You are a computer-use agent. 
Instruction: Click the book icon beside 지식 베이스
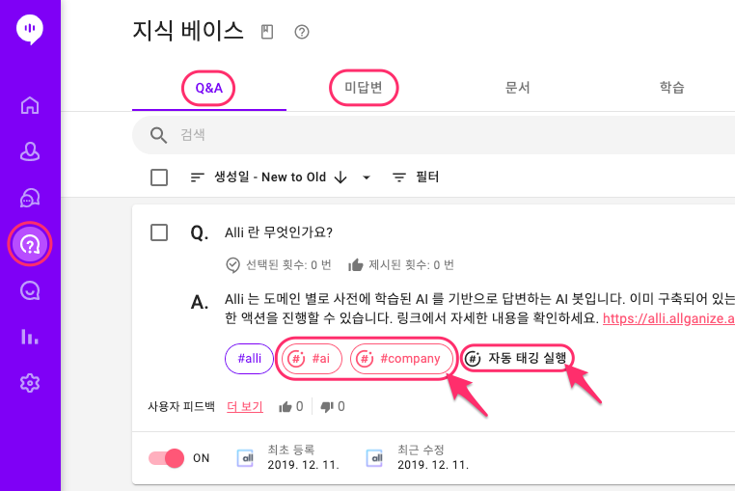click(267, 32)
